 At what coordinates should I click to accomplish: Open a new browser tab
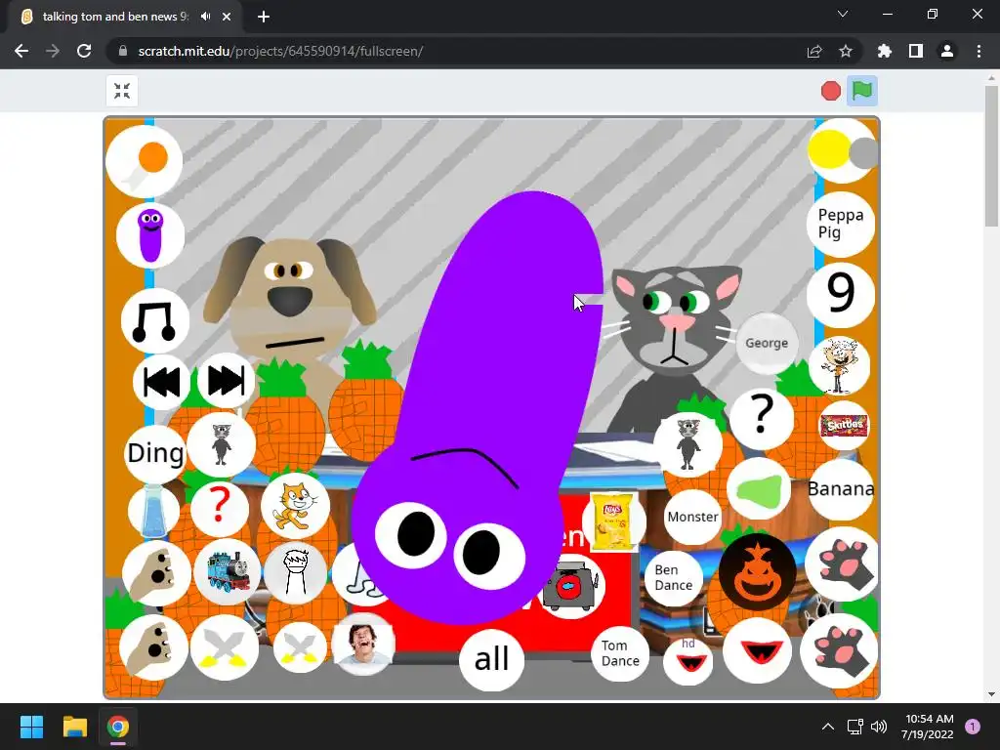coord(264,17)
